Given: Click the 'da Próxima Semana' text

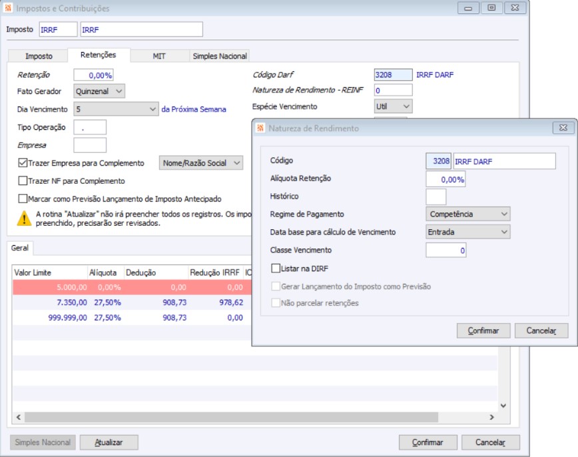Looking at the screenshot, I should point(194,109).
